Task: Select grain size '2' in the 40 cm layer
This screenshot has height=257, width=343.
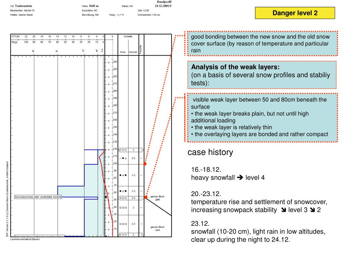Action: tap(133, 207)
